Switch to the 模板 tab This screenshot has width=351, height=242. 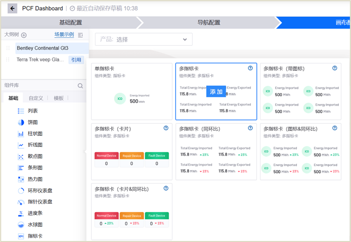[x=58, y=98]
